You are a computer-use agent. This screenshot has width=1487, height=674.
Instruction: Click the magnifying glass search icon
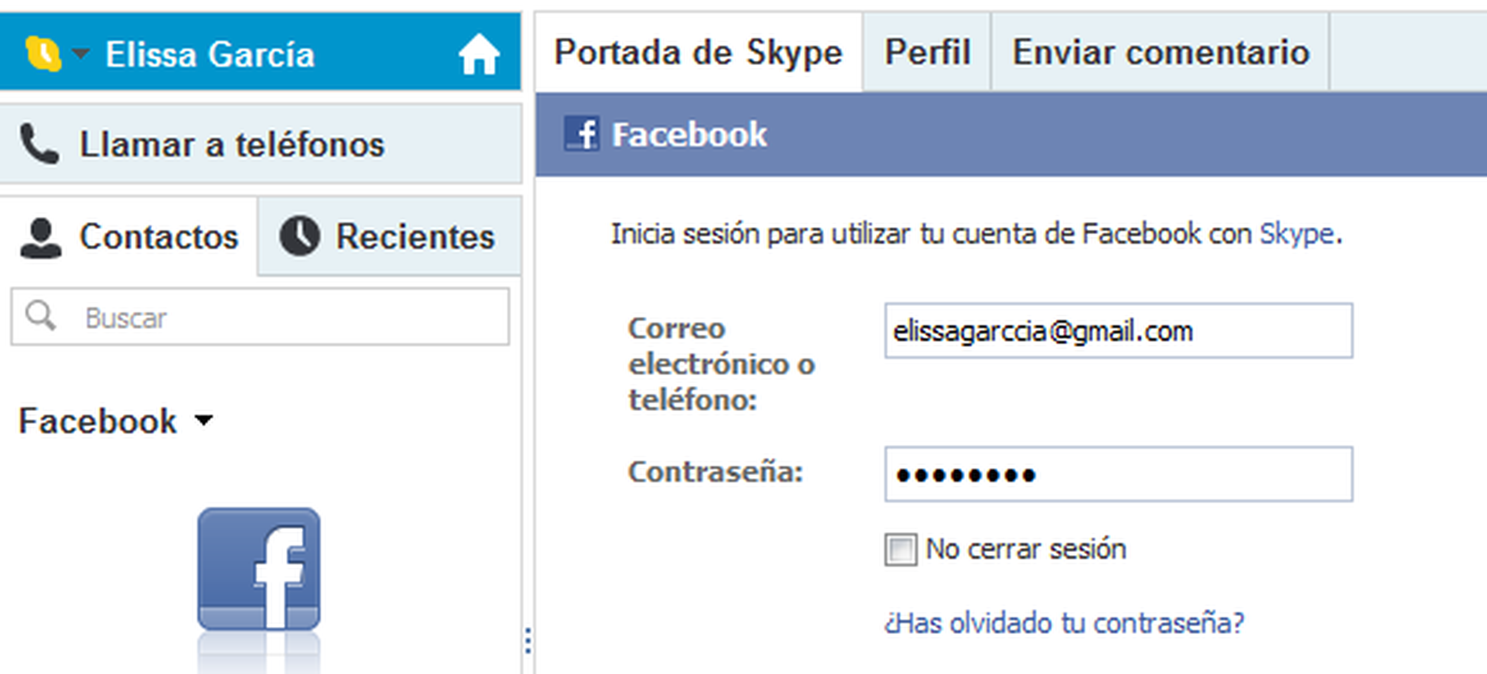pyautogui.click(x=40, y=316)
